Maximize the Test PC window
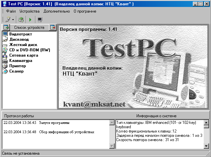Image resolution: width=211 pixels, height=157 pixels. pyautogui.click(x=201, y=4)
